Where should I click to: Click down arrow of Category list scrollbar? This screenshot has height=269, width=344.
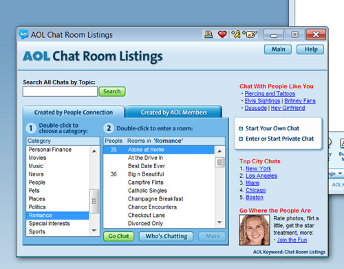(94, 231)
